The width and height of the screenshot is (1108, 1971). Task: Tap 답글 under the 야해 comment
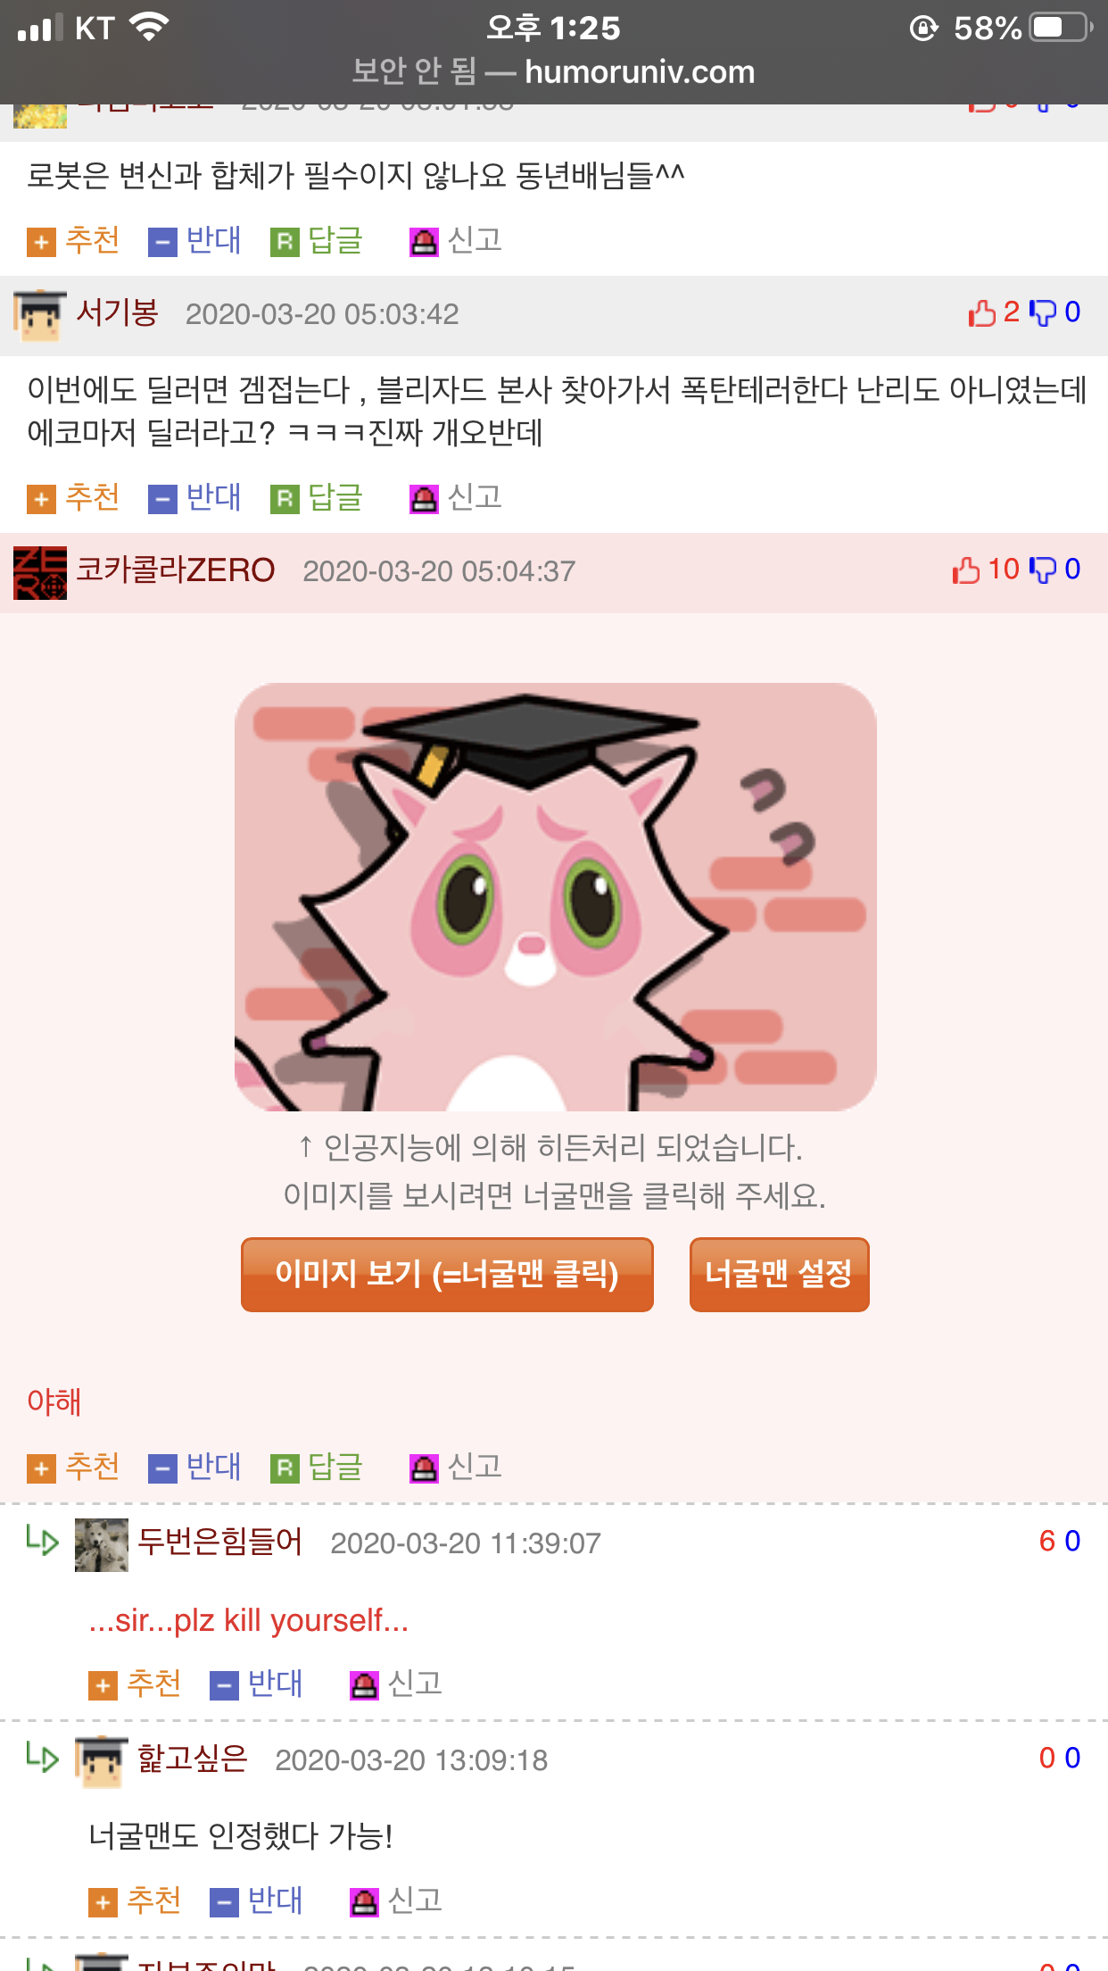click(x=317, y=1468)
